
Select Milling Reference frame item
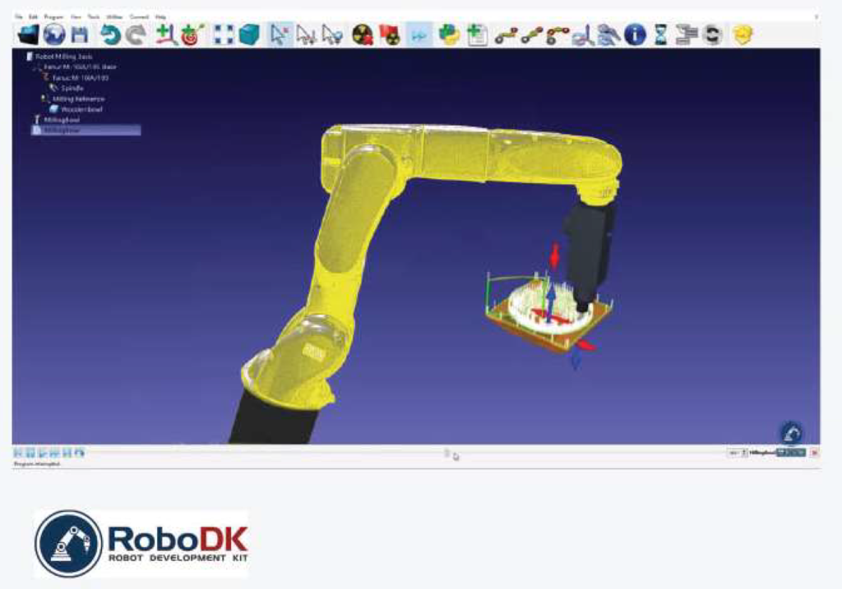pos(73,99)
